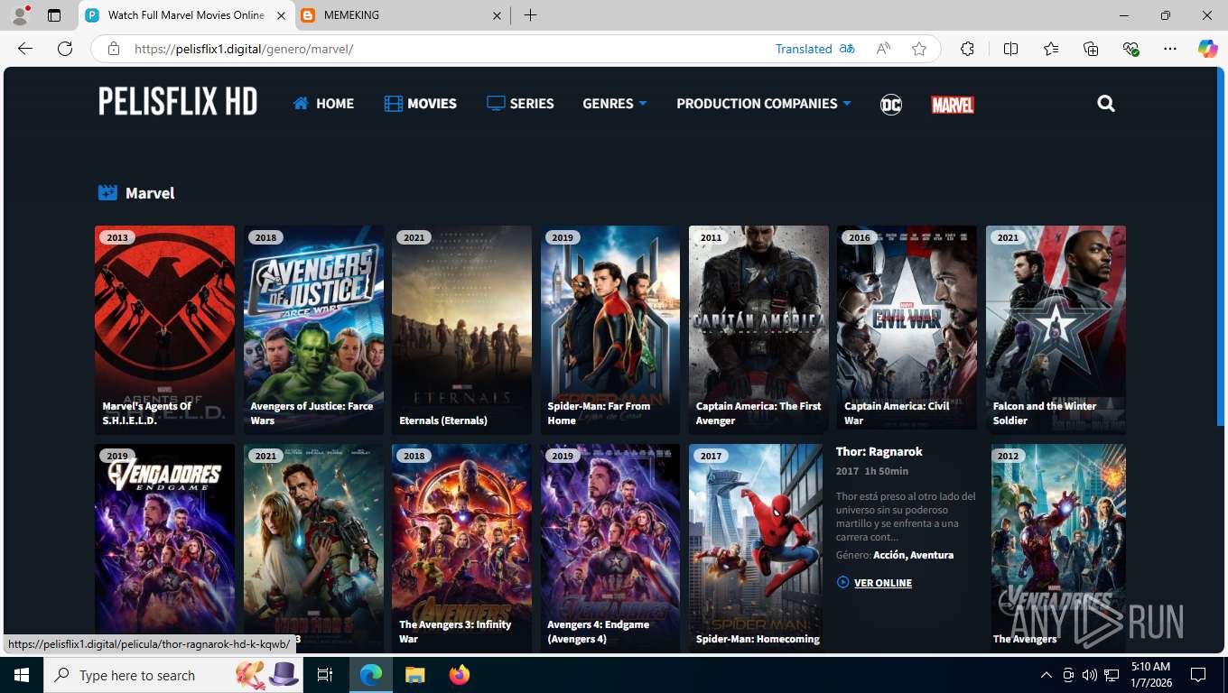Open Avengers of Justice: Farce Wars poster
Viewport: 1228px width, 693px height.
313,330
